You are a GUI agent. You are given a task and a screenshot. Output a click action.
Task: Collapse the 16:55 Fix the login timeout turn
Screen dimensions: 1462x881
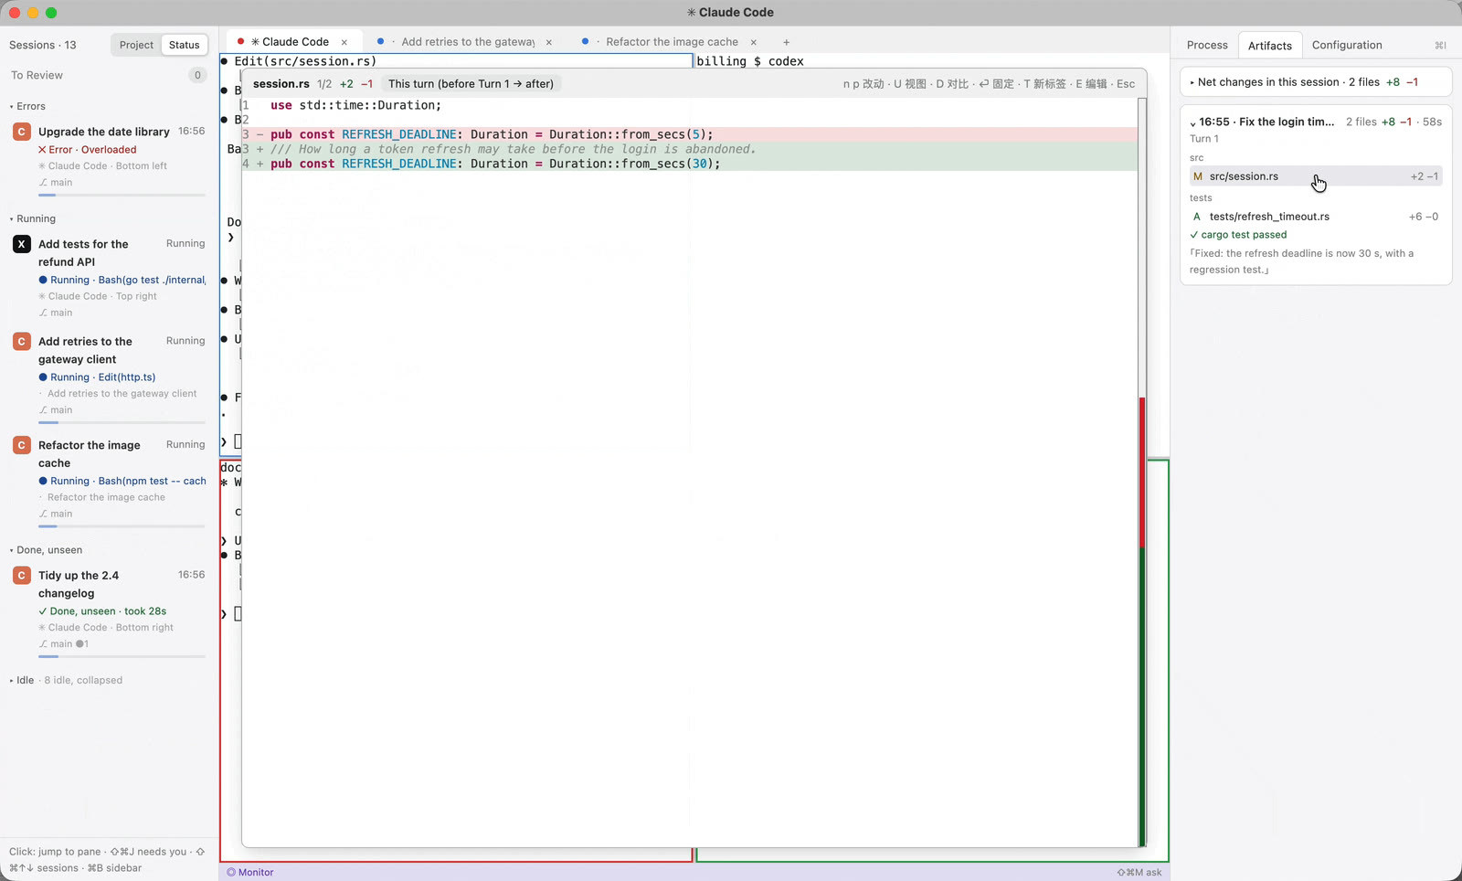pyautogui.click(x=1193, y=122)
